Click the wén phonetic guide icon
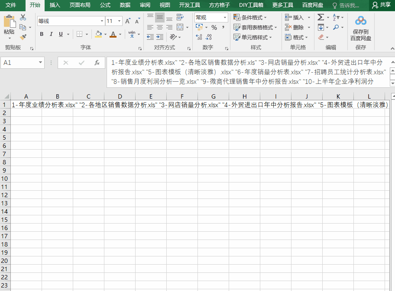This screenshot has height=291, width=395. click(132, 34)
